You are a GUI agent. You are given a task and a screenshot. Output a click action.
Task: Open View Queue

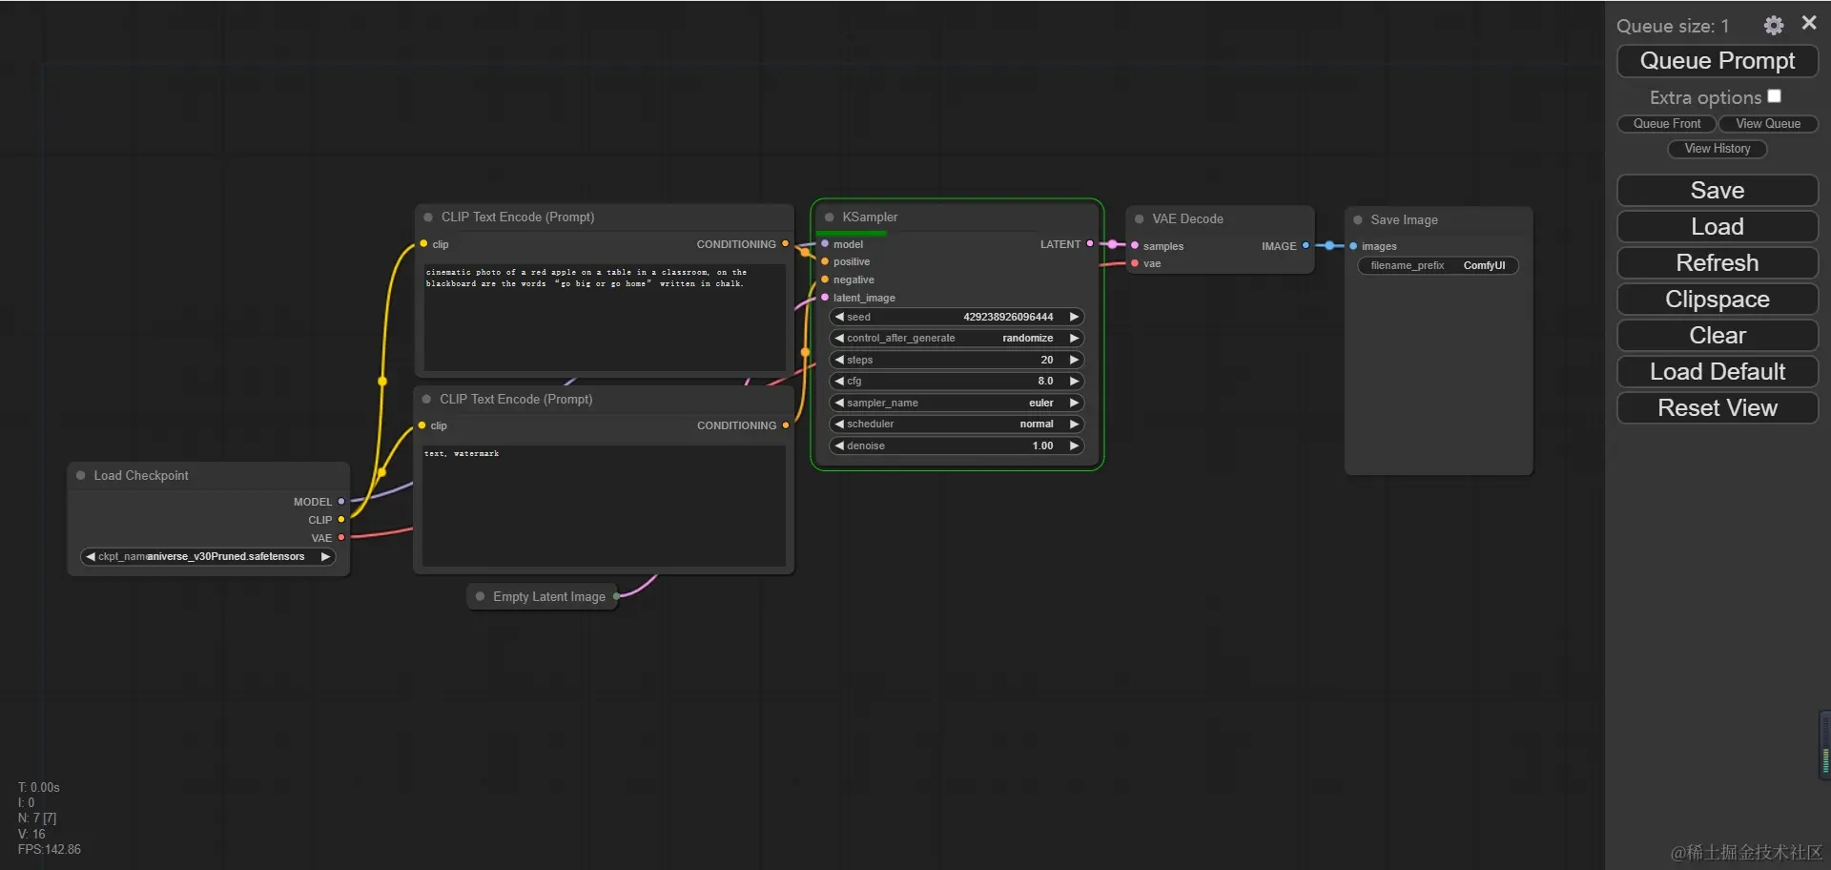click(x=1768, y=124)
